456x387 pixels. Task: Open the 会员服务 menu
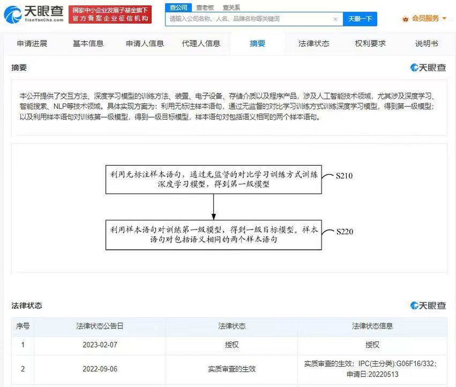click(425, 18)
